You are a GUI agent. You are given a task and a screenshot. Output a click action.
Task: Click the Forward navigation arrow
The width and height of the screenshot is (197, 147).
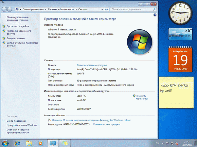(x=10, y=9)
